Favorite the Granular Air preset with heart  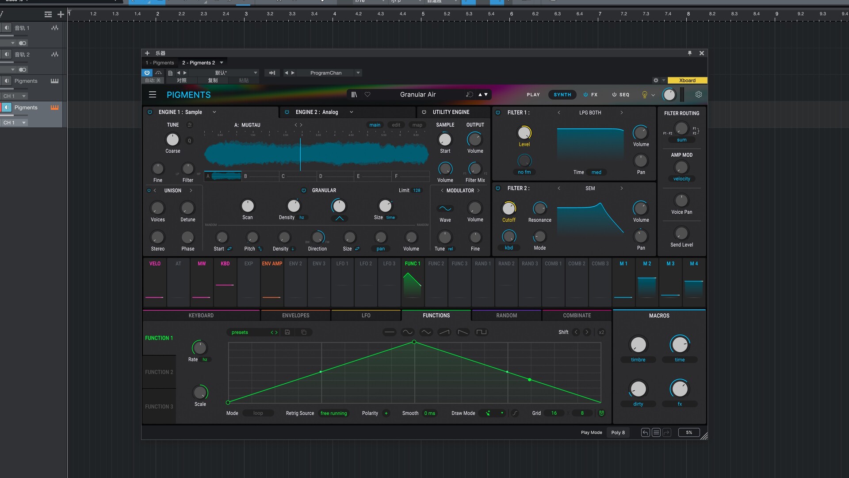pos(367,94)
